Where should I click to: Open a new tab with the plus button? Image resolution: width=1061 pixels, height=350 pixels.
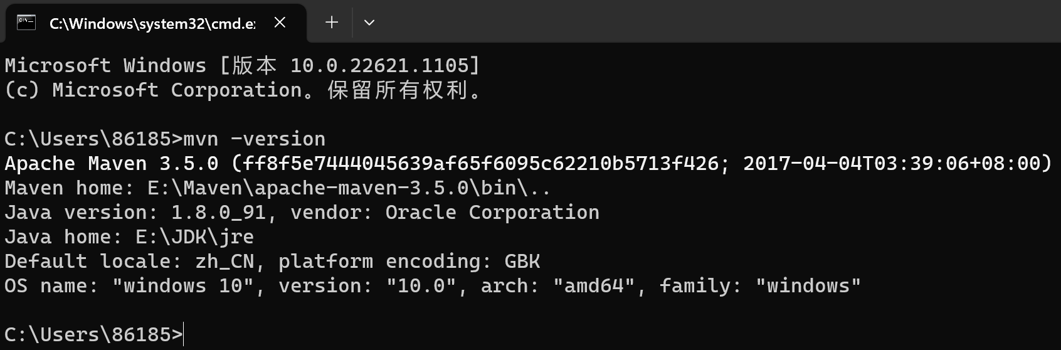click(x=332, y=23)
